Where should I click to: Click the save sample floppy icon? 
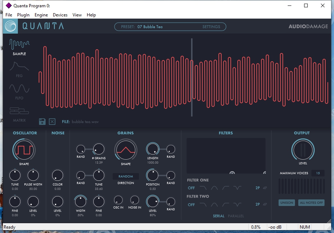42,122
